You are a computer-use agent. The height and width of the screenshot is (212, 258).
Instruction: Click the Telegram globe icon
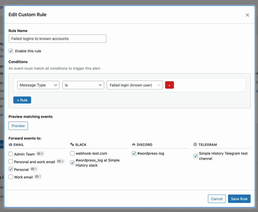pos(195,145)
